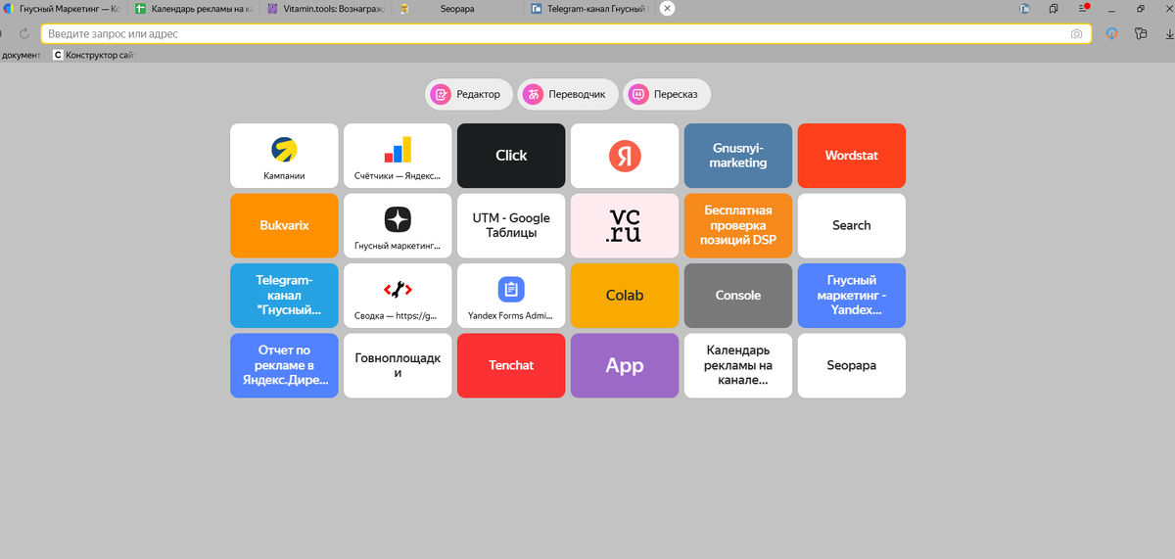Open the red Tenchat tile
The image size is (1175, 559).
(511, 366)
